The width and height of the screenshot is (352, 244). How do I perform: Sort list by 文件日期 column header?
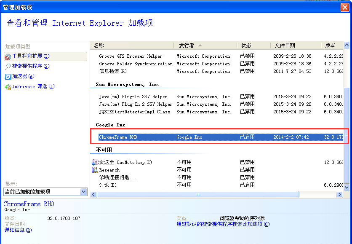click(296, 46)
